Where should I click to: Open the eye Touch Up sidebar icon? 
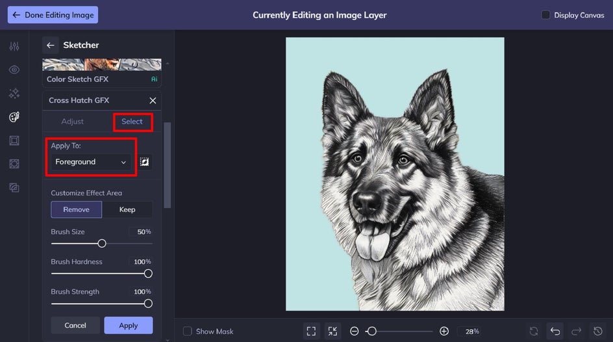(x=14, y=70)
